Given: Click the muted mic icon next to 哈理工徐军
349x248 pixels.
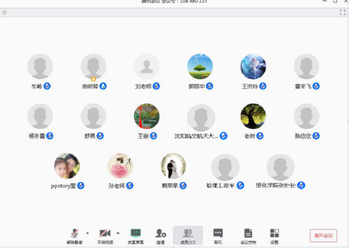Looking at the screenshot, I should click(241, 185).
